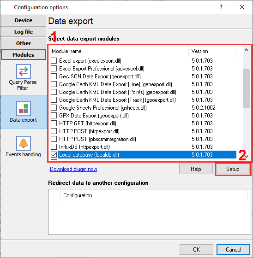Viewport: 253px width, 258px height.
Task: Check the HTTP POST (httpexport.dll) checkbox
Action: coord(54,131)
